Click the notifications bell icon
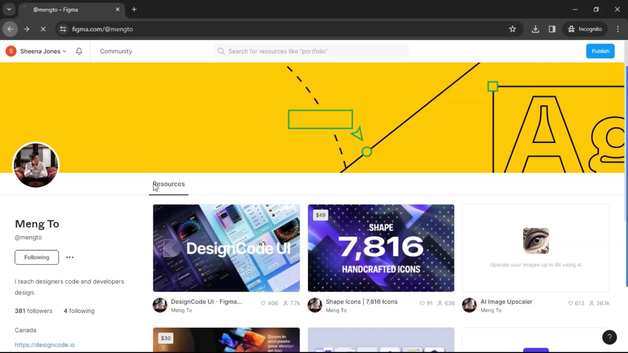 click(79, 51)
